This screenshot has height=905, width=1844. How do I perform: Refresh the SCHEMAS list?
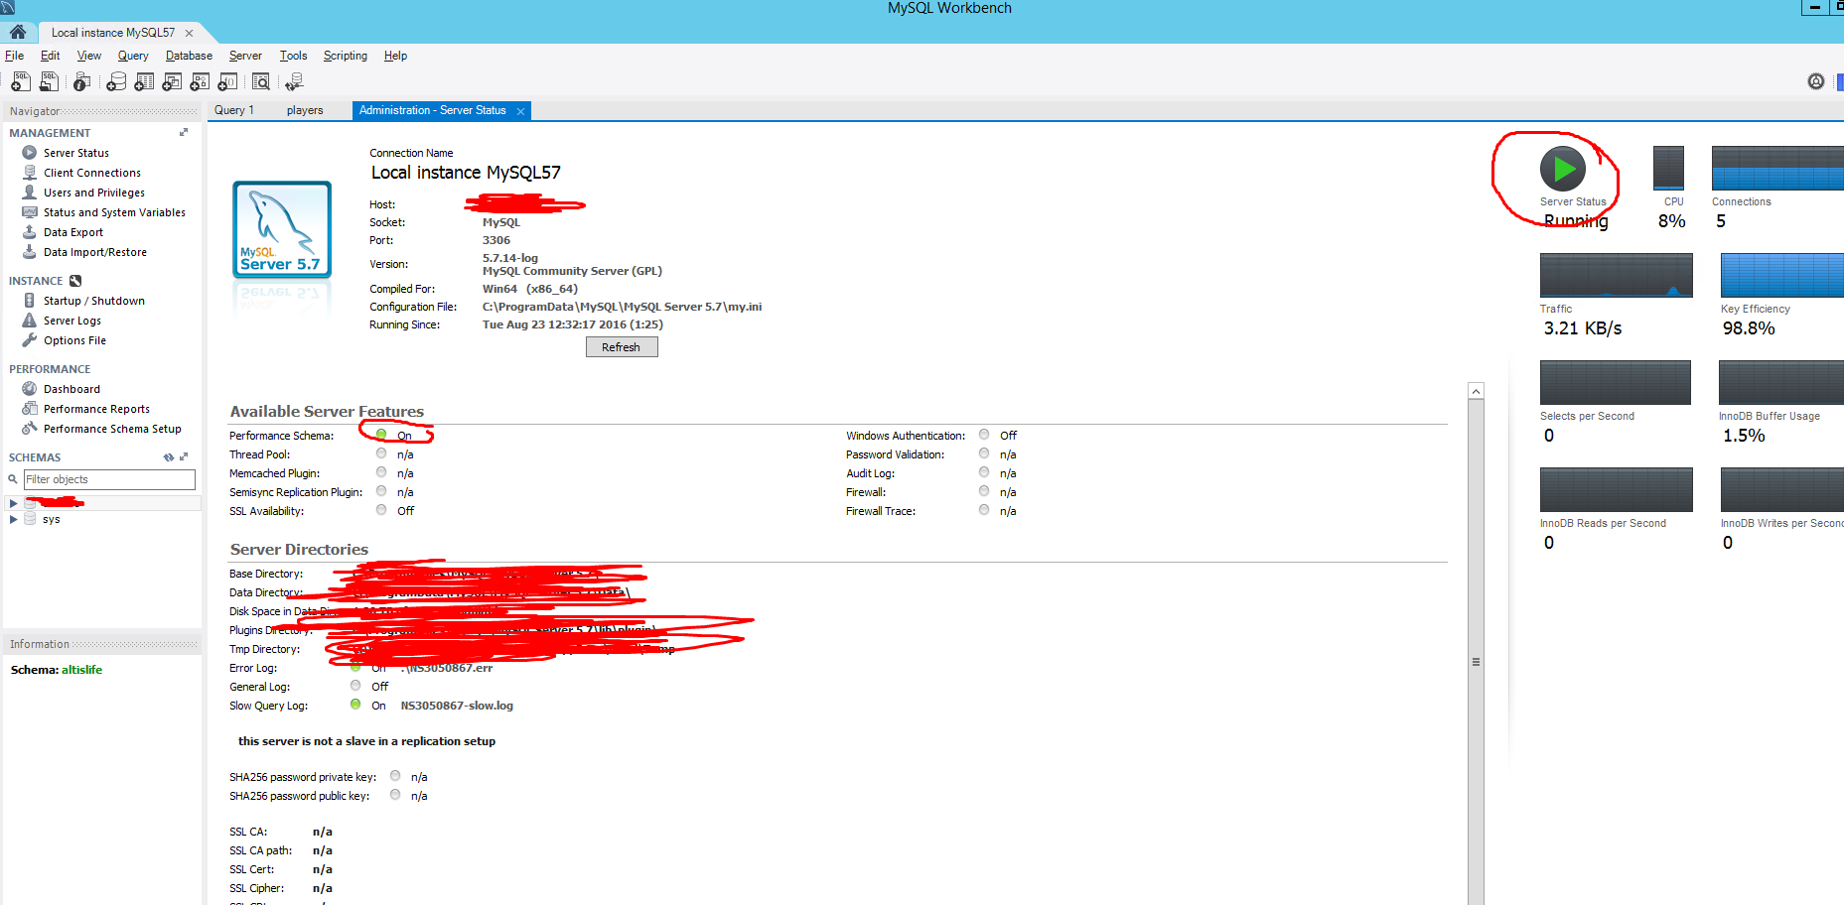(169, 457)
